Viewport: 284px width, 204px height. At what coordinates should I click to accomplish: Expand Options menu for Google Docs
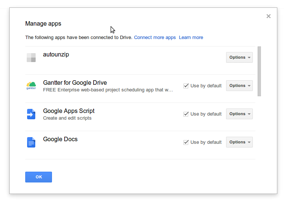click(x=239, y=142)
